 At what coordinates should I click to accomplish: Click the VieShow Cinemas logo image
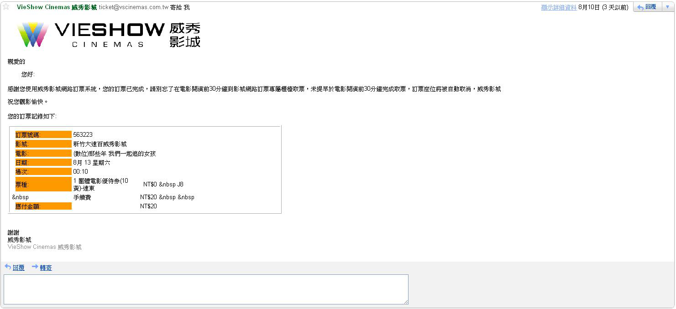(109, 35)
